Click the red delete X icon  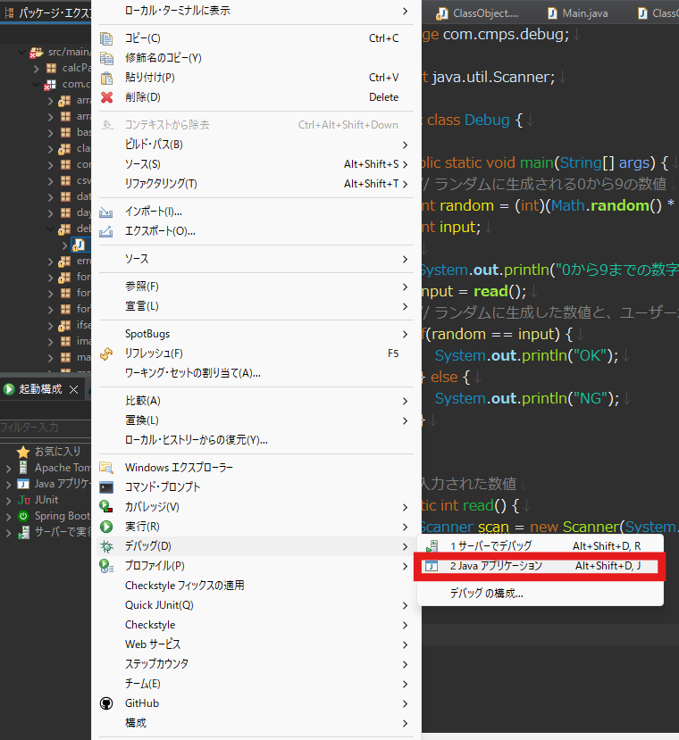(107, 97)
